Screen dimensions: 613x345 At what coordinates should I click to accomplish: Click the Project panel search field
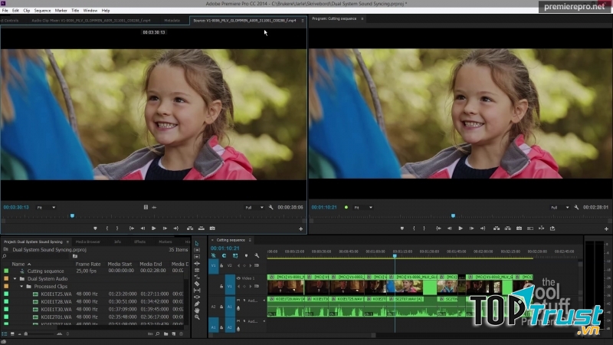[37, 257]
